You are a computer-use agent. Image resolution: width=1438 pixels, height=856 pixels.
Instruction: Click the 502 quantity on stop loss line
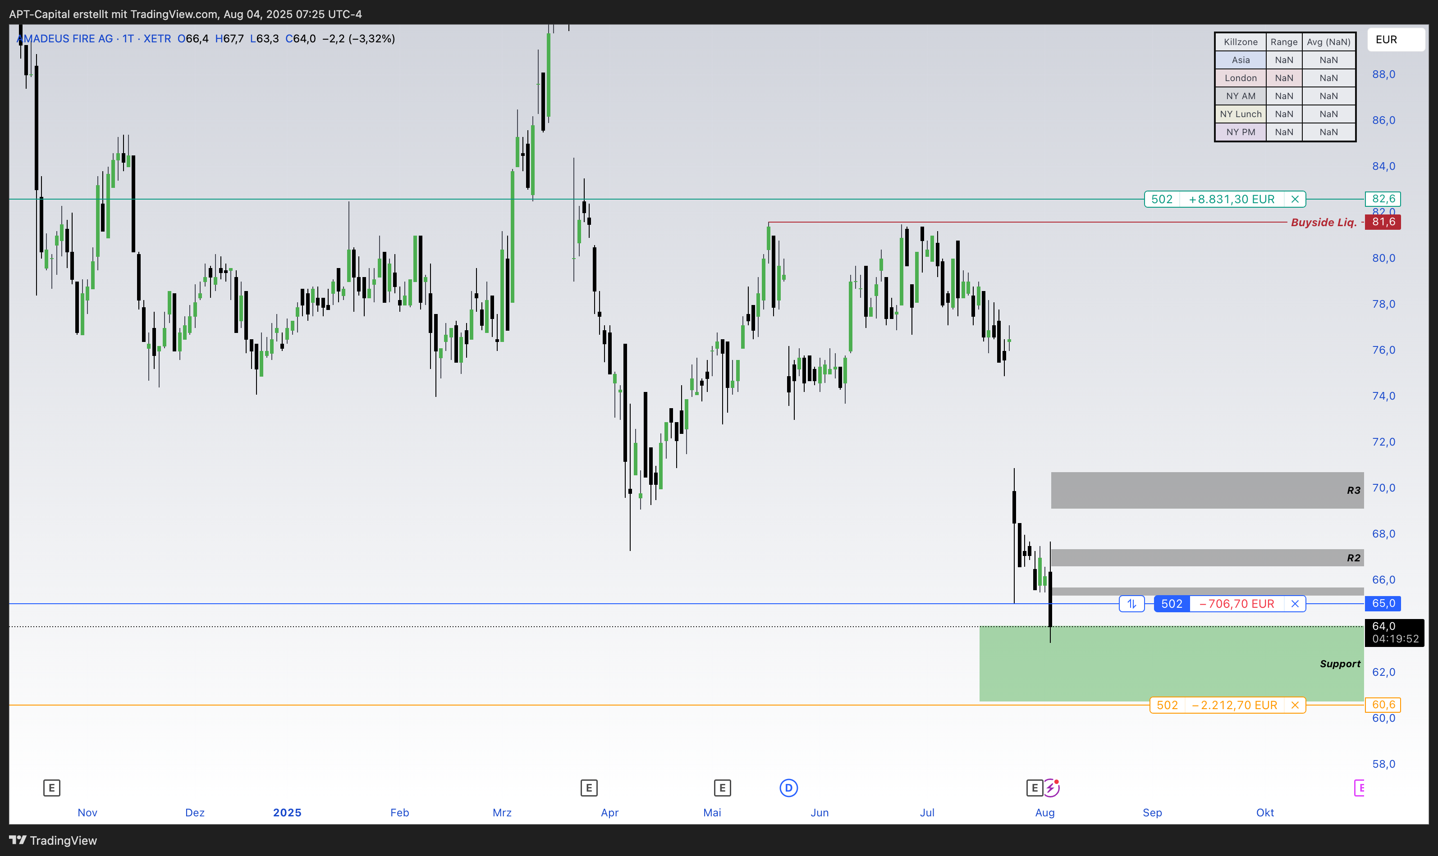click(x=1167, y=705)
